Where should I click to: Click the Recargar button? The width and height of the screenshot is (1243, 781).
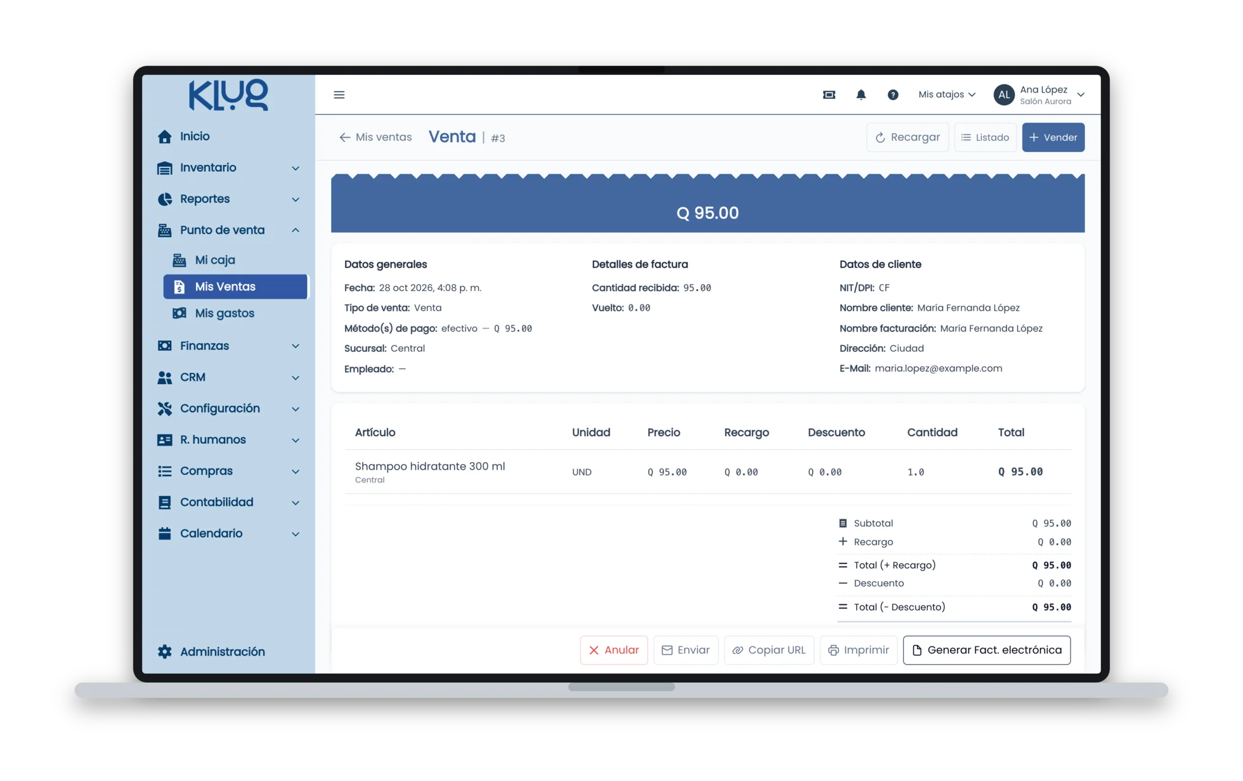point(908,137)
